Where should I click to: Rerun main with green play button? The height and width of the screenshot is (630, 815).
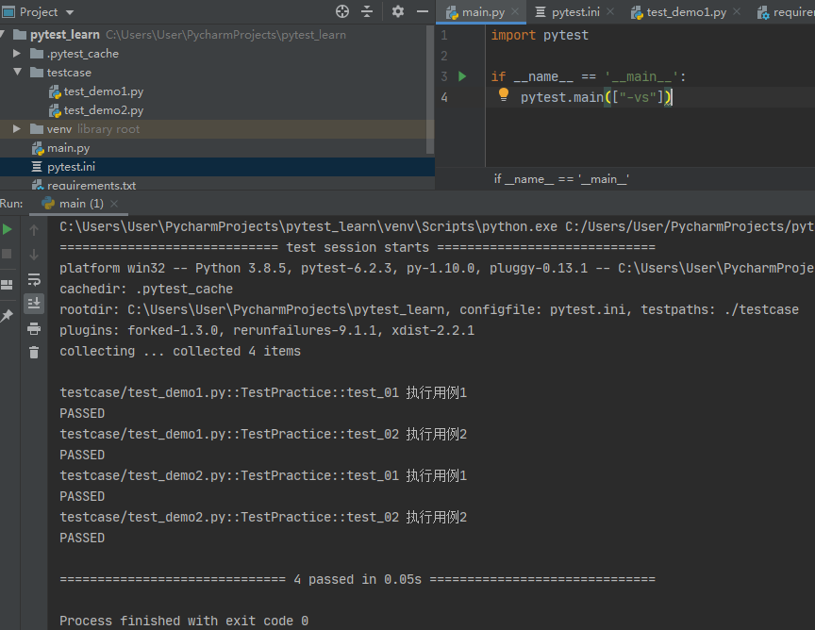click(8, 229)
